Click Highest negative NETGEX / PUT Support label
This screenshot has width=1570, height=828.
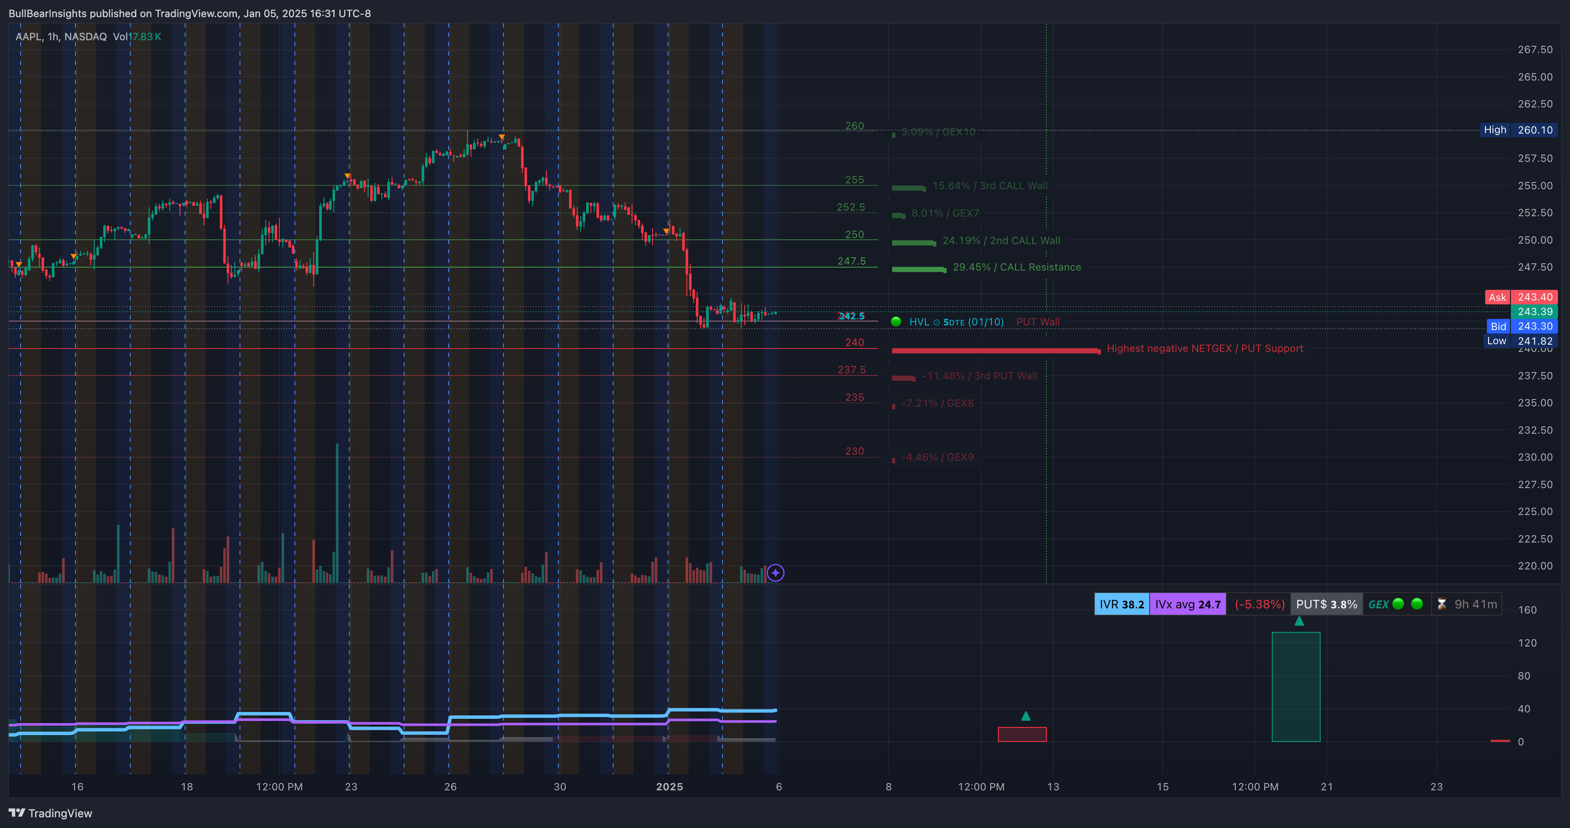click(1205, 348)
